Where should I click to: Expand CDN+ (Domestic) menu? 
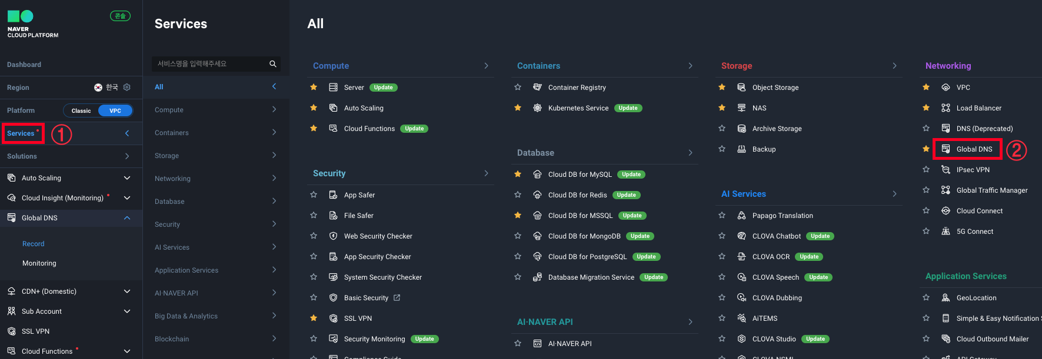[127, 291]
